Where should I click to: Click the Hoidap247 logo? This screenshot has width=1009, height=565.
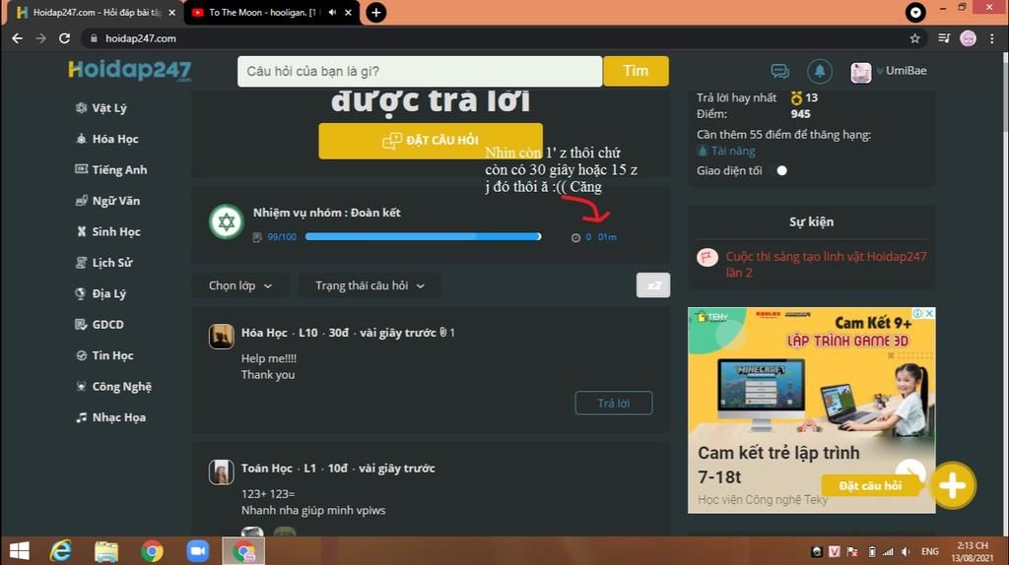130,70
